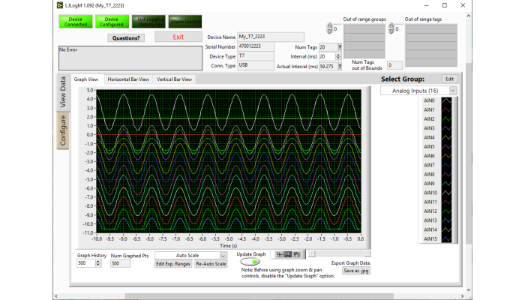
Task: Click the AIN5 plot legend icon
Action: [x=447, y=147]
